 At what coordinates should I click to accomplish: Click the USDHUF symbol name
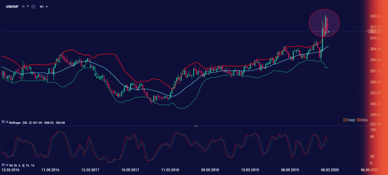click(11, 7)
